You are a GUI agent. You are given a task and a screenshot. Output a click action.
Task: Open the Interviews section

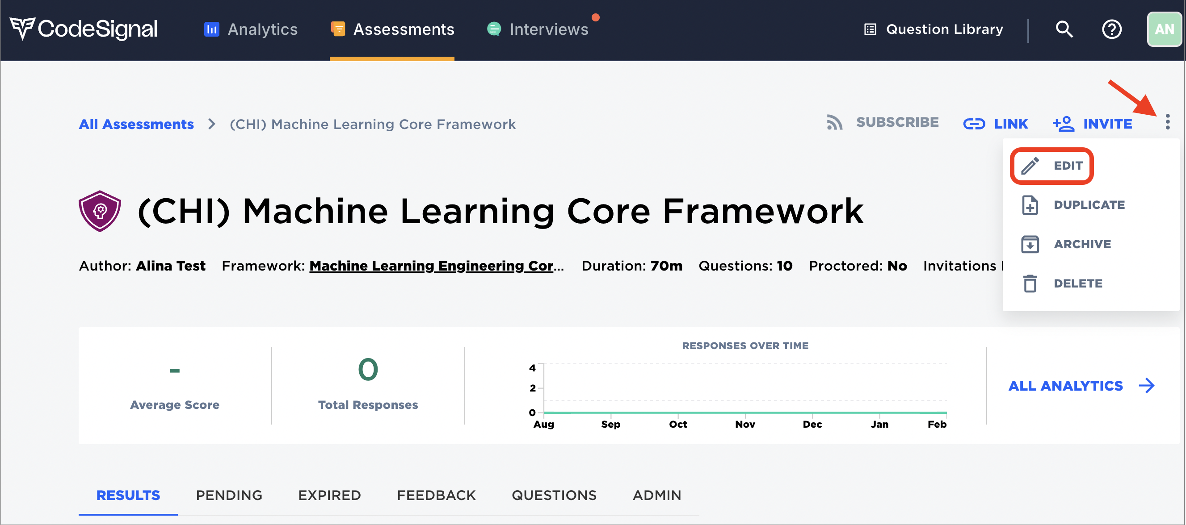[x=538, y=29]
